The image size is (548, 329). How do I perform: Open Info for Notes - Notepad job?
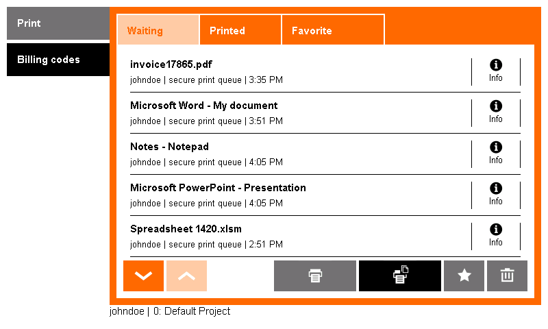pyautogui.click(x=495, y=154)
